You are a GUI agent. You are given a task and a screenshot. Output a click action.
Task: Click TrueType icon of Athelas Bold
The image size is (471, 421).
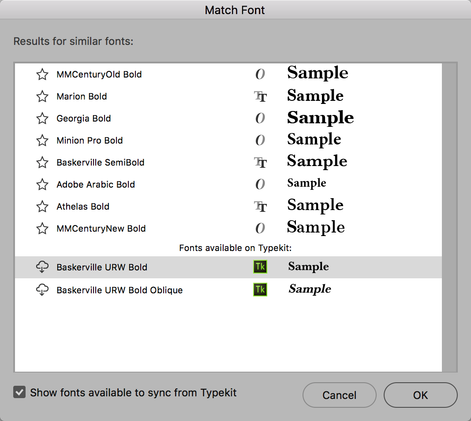coord(260,206)
